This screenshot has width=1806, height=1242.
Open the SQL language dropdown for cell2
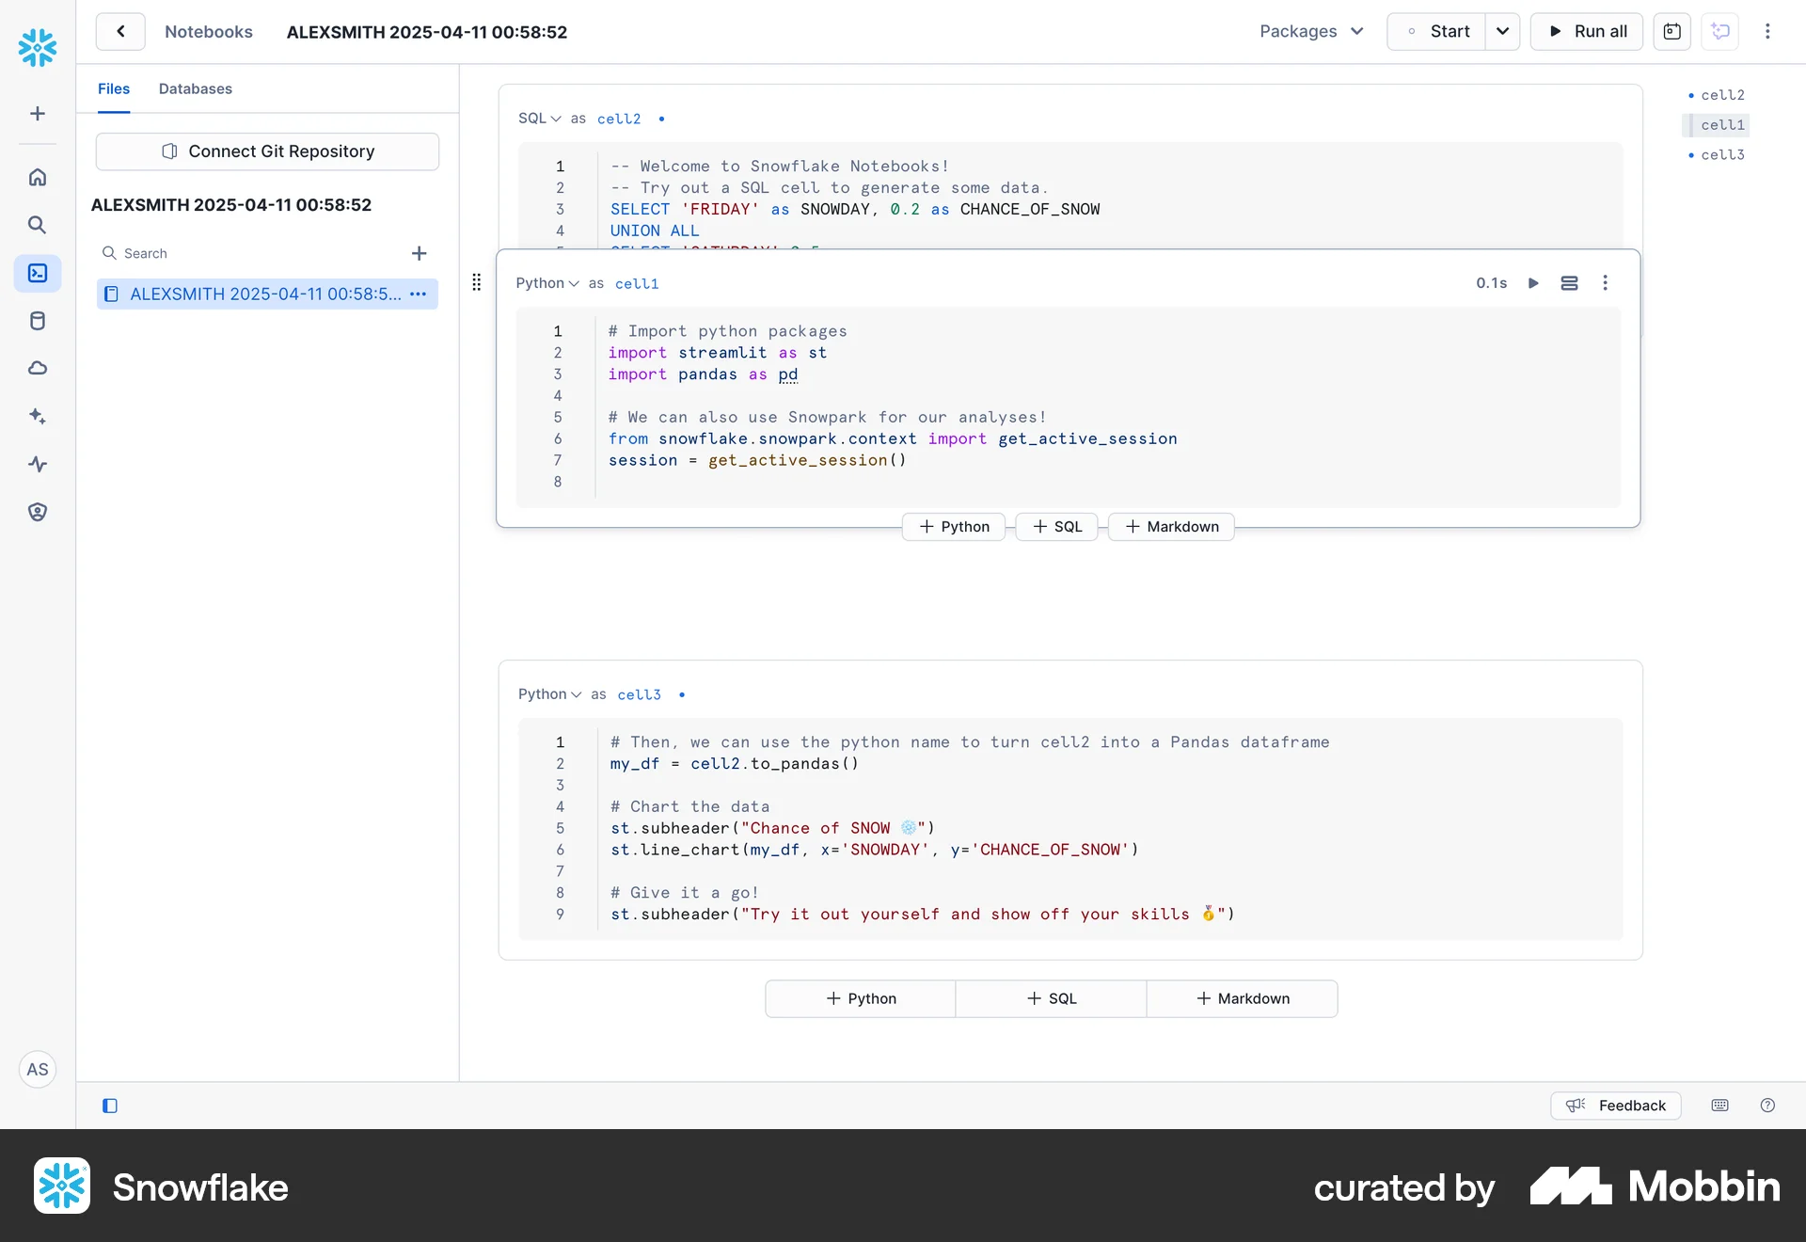[538, 119]
